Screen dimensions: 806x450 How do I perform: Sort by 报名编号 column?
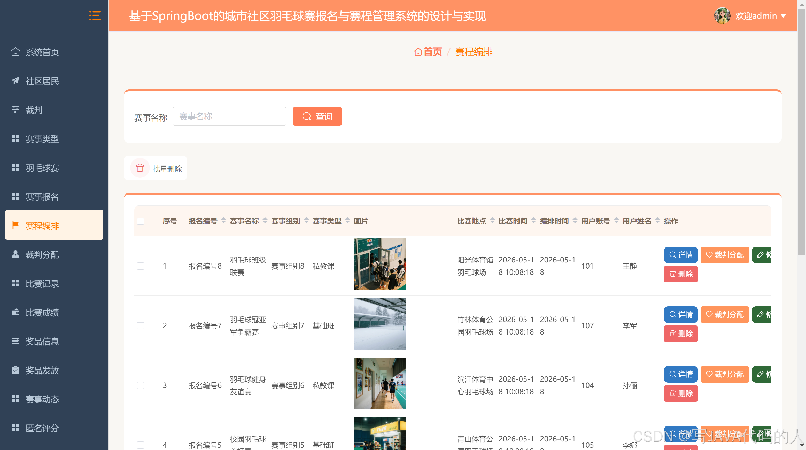point(223,221)
